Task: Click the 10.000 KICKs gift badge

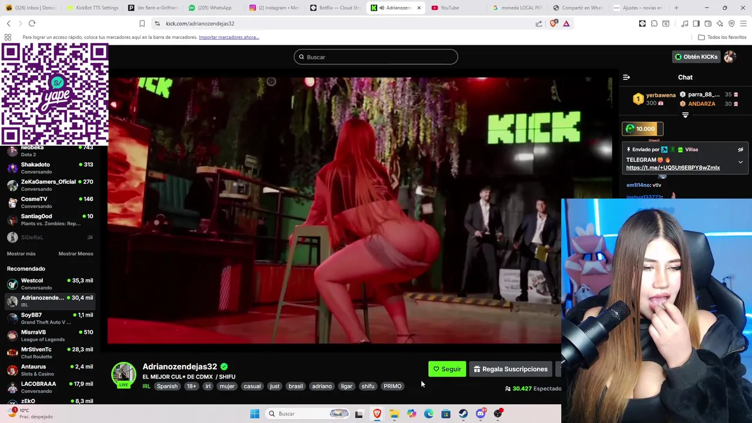Action: tap(643, 129)
